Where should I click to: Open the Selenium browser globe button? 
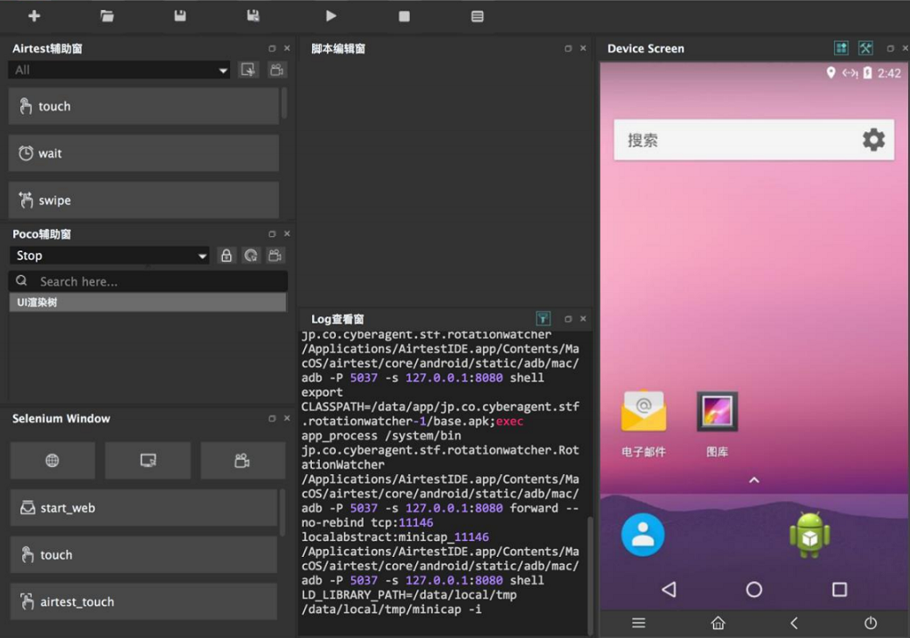(x=53, y=461)
